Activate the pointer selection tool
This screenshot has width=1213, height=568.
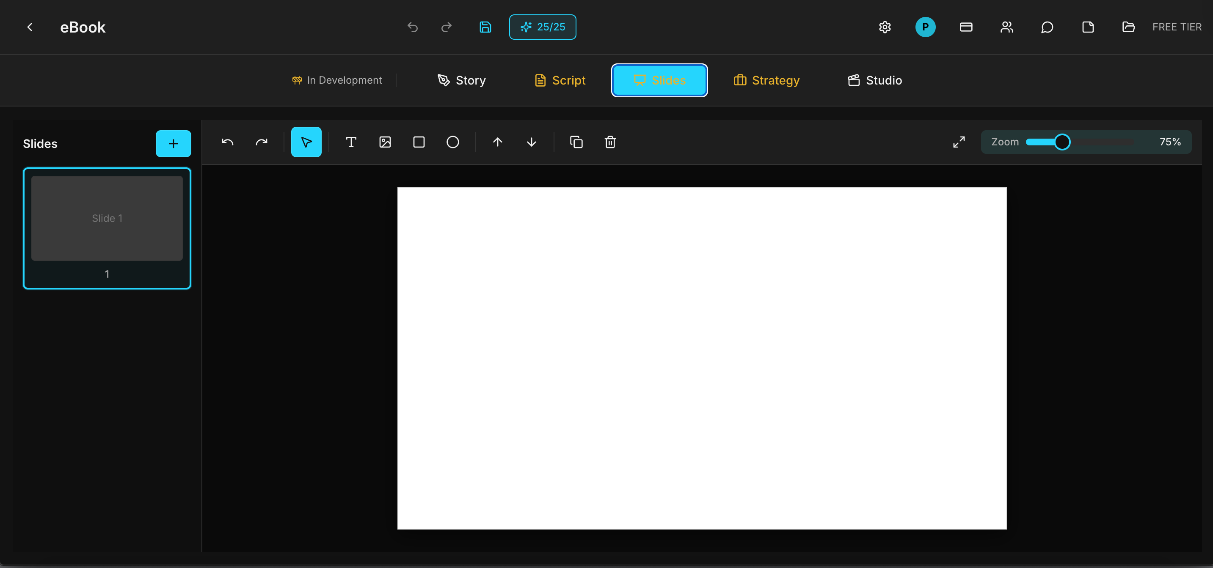pos(306,142)
